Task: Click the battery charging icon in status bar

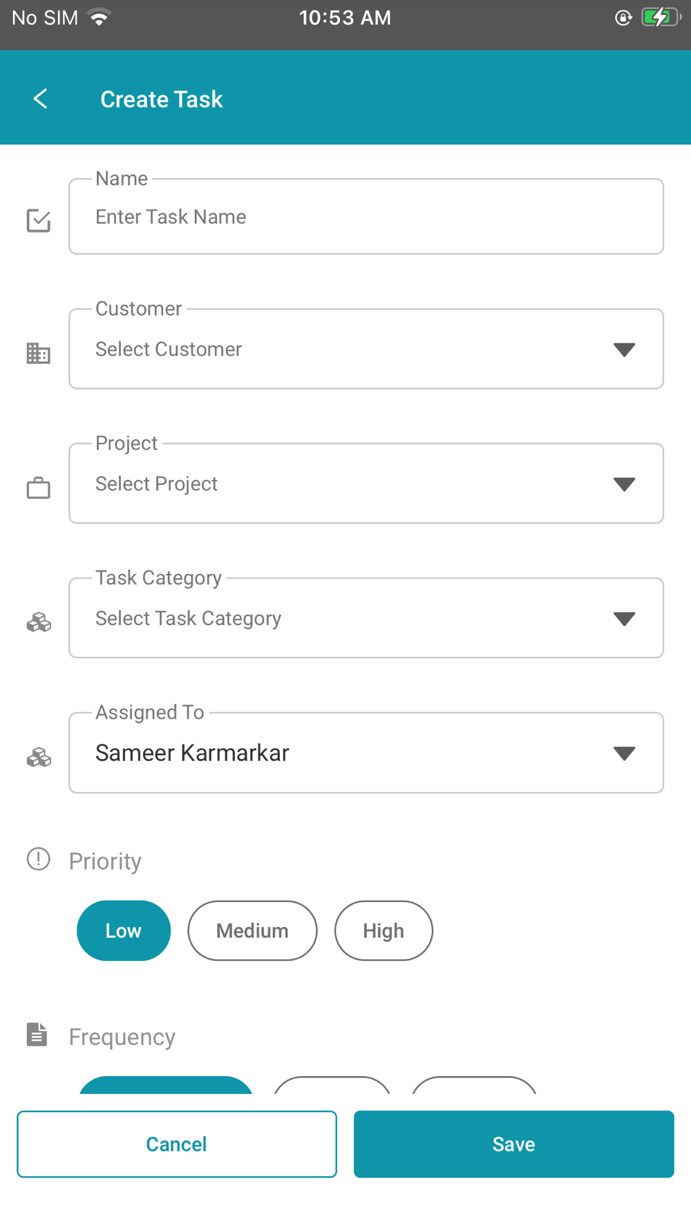Action: point(660,17)
